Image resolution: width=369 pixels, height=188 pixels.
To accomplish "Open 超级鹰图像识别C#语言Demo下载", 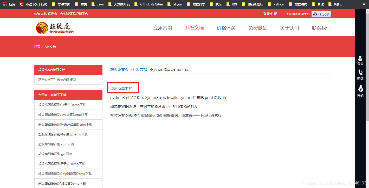I will tap(68, 105).
